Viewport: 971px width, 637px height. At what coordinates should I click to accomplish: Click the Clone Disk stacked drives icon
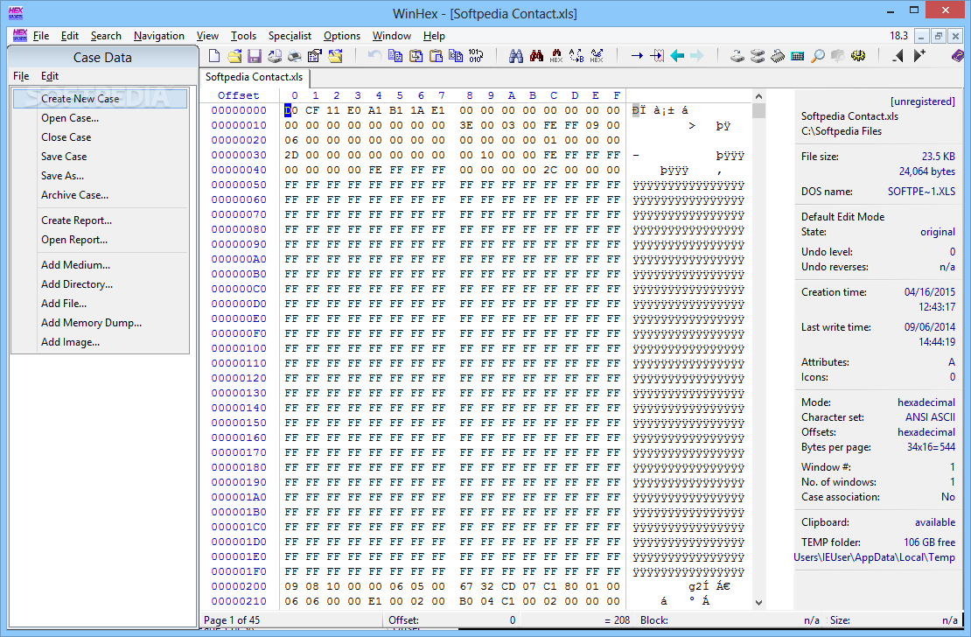click(x=758, y=56)
